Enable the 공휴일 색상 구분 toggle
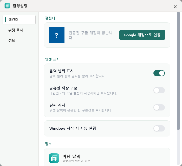This screenshot has height=166, width=182. click(159, 90)
